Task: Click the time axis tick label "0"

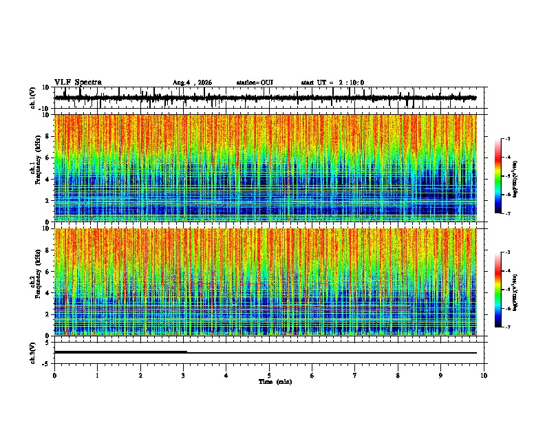Action: (54, 376)
